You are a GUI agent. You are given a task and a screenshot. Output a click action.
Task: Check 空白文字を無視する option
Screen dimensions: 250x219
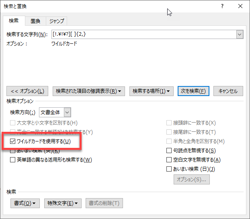pos(169,160)
